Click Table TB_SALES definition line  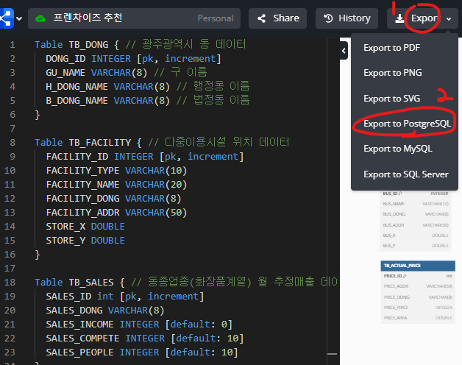(x=186, y=282)
